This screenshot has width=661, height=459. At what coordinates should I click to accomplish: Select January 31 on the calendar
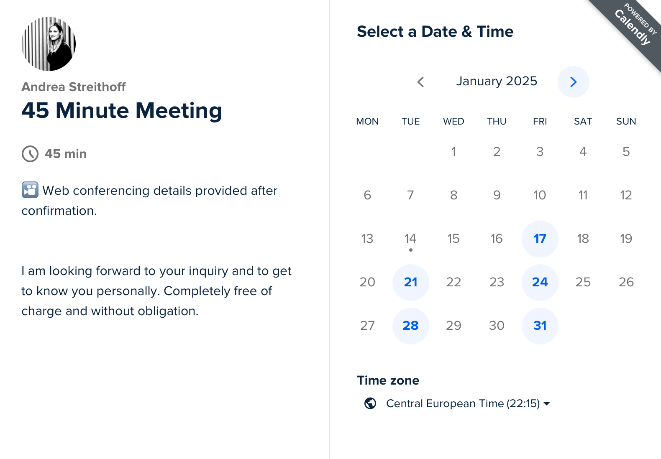coord(540,326)
